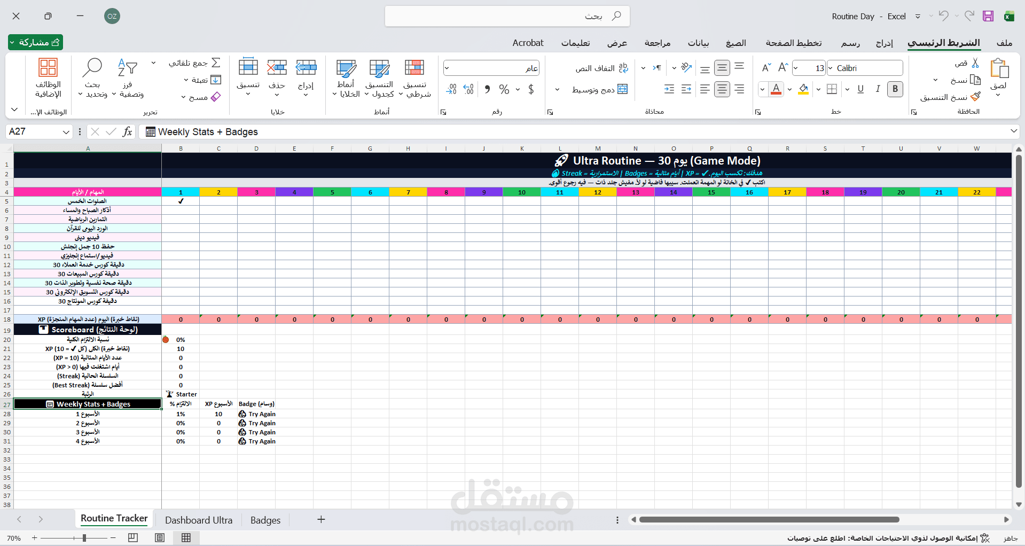The width and height of the screenshot is (1025, 546).
Task: Expand the Name Box dropdown arrow
Action: click(x=66, y=132)
